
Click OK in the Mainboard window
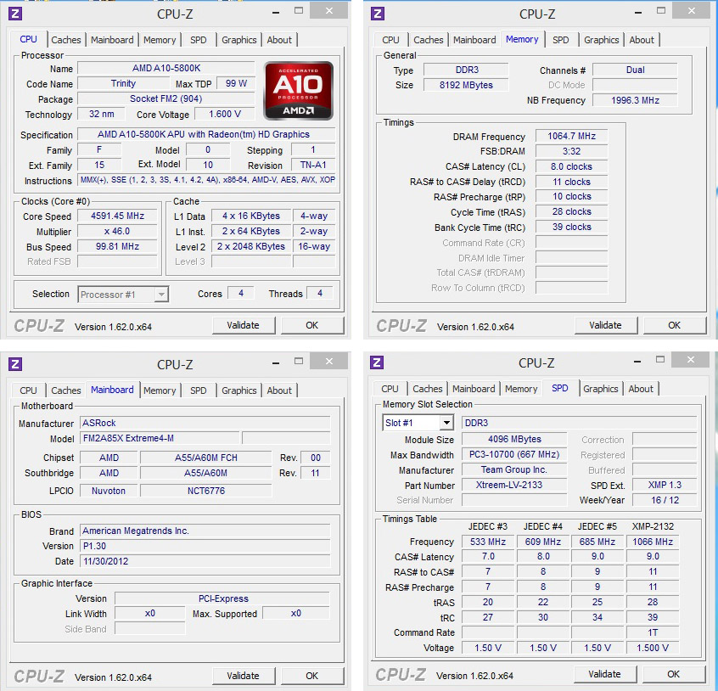point(311,676)
